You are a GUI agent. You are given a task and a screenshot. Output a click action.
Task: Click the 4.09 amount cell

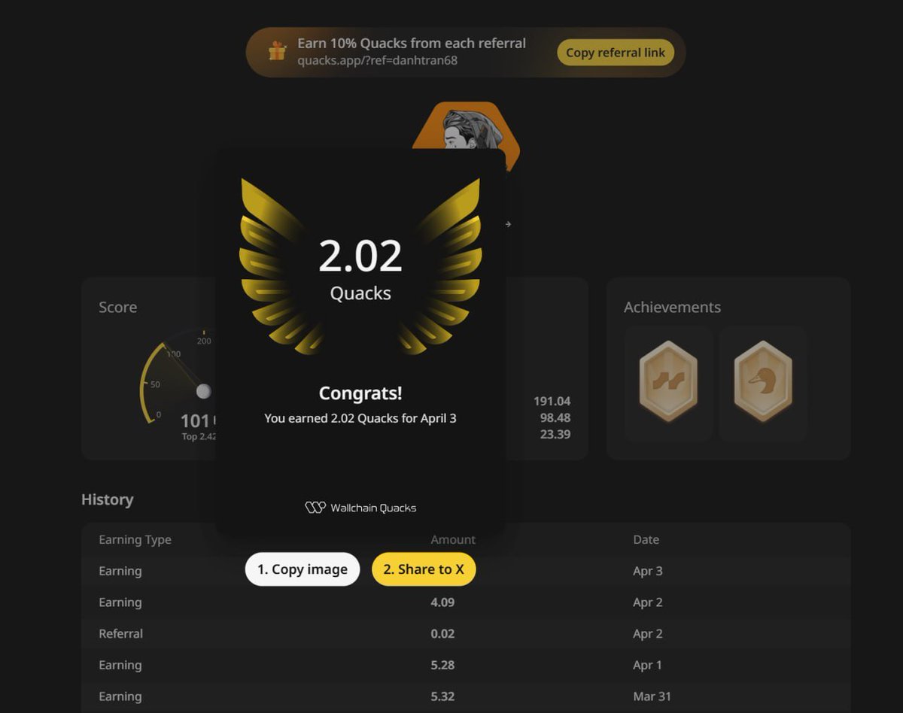pos(442,602)
